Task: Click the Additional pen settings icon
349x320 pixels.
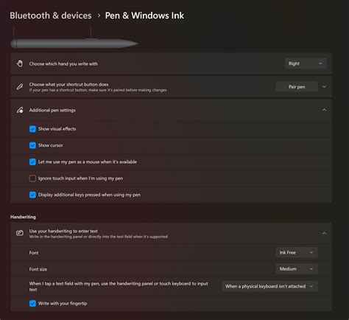Action: pos(20,110)
